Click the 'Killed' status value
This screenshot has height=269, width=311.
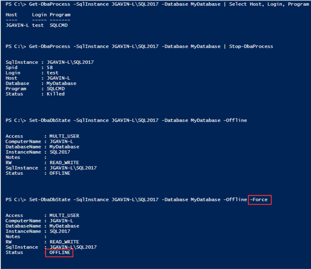[x=56, y=94]
